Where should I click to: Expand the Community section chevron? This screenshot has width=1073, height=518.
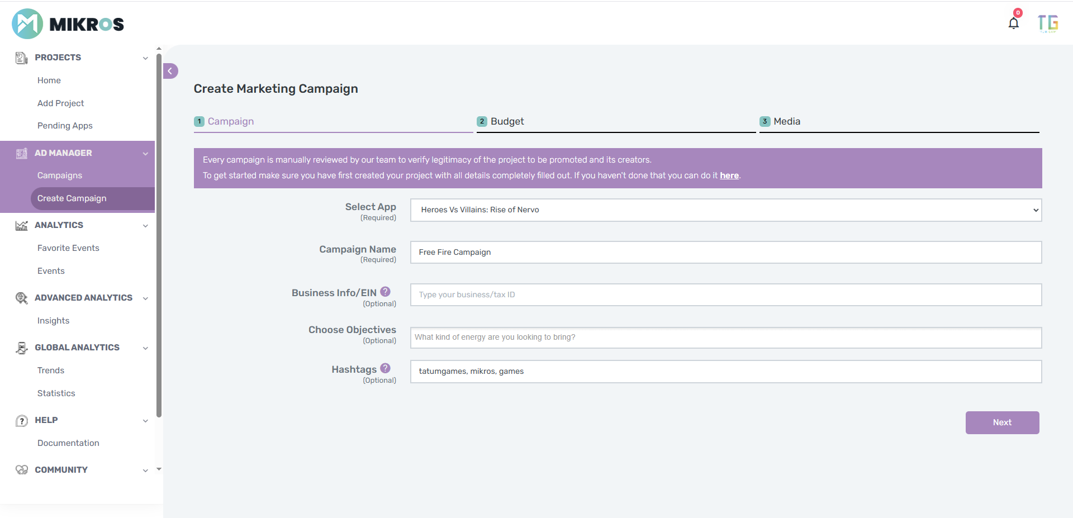(145, 471)
